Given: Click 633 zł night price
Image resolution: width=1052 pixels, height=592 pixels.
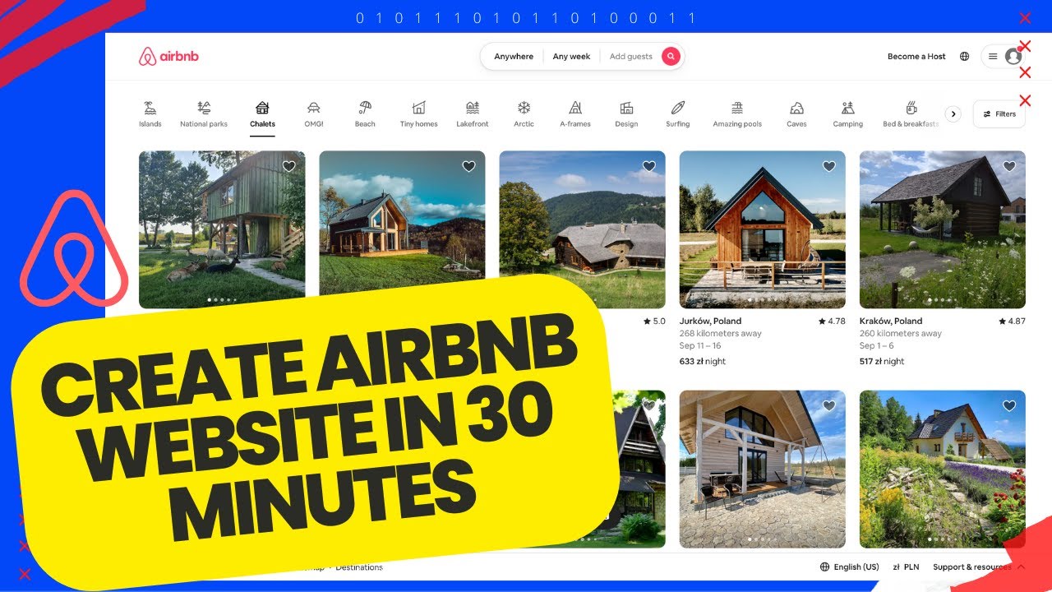Looking at the screenshot, I should [x=703, y=361].
